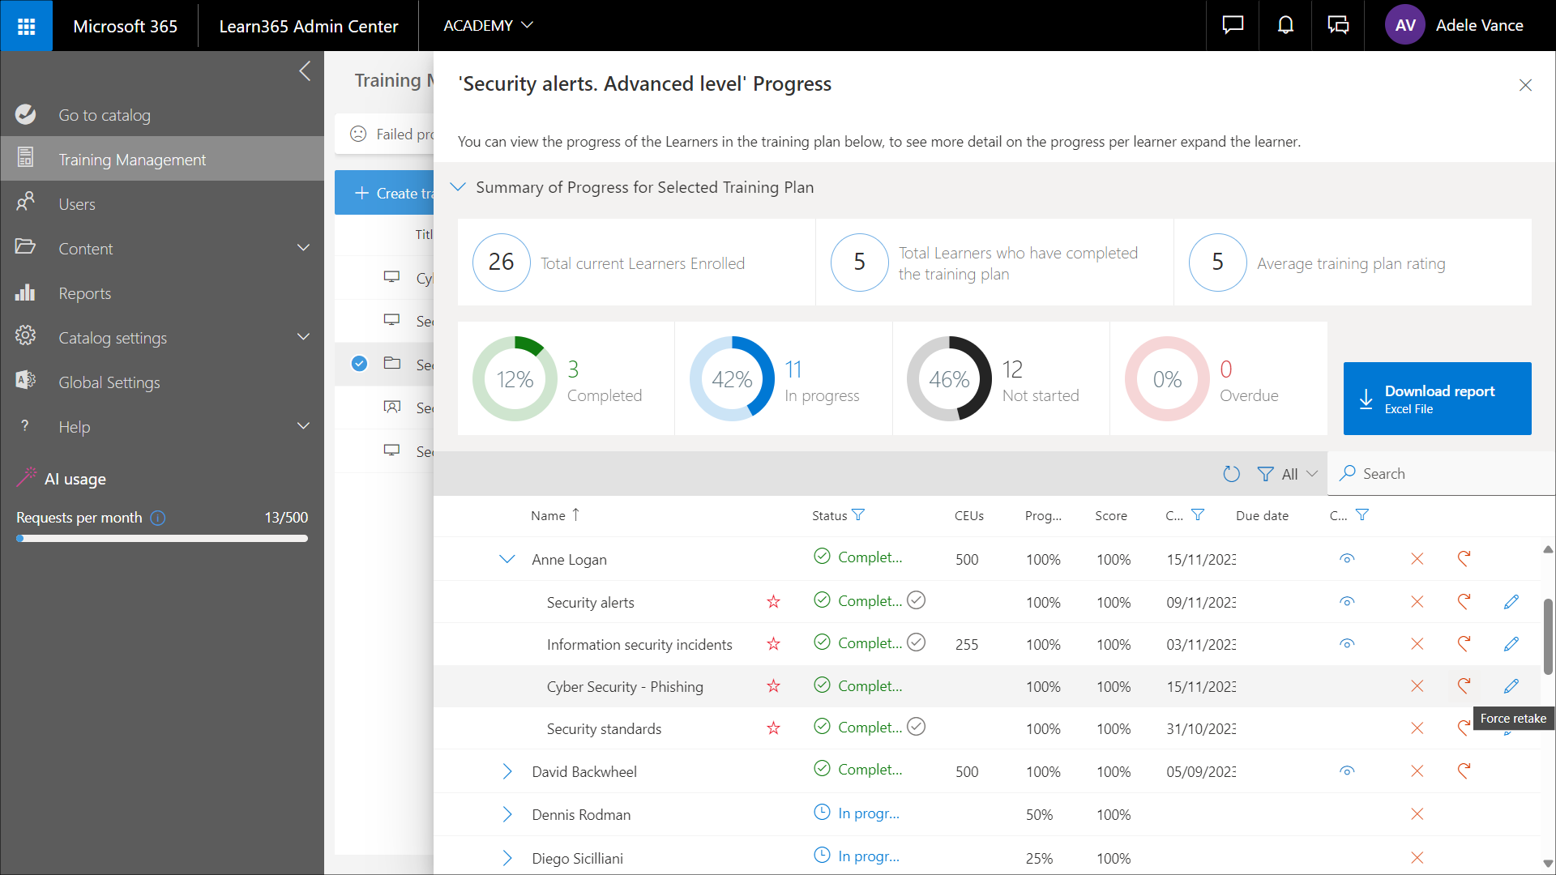Open the Reports menu item
This screenshot has width=1556, height=875.
point(84,293)
